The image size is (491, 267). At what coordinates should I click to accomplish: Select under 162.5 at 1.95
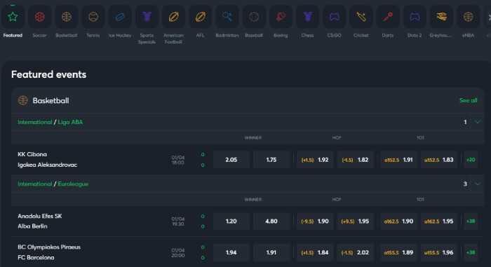pyautogui.click(x=438, y=221)
